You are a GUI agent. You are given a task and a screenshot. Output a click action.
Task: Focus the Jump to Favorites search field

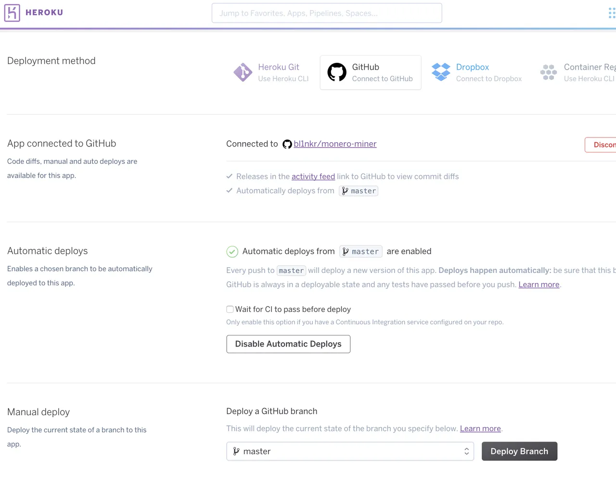point(327,13)
